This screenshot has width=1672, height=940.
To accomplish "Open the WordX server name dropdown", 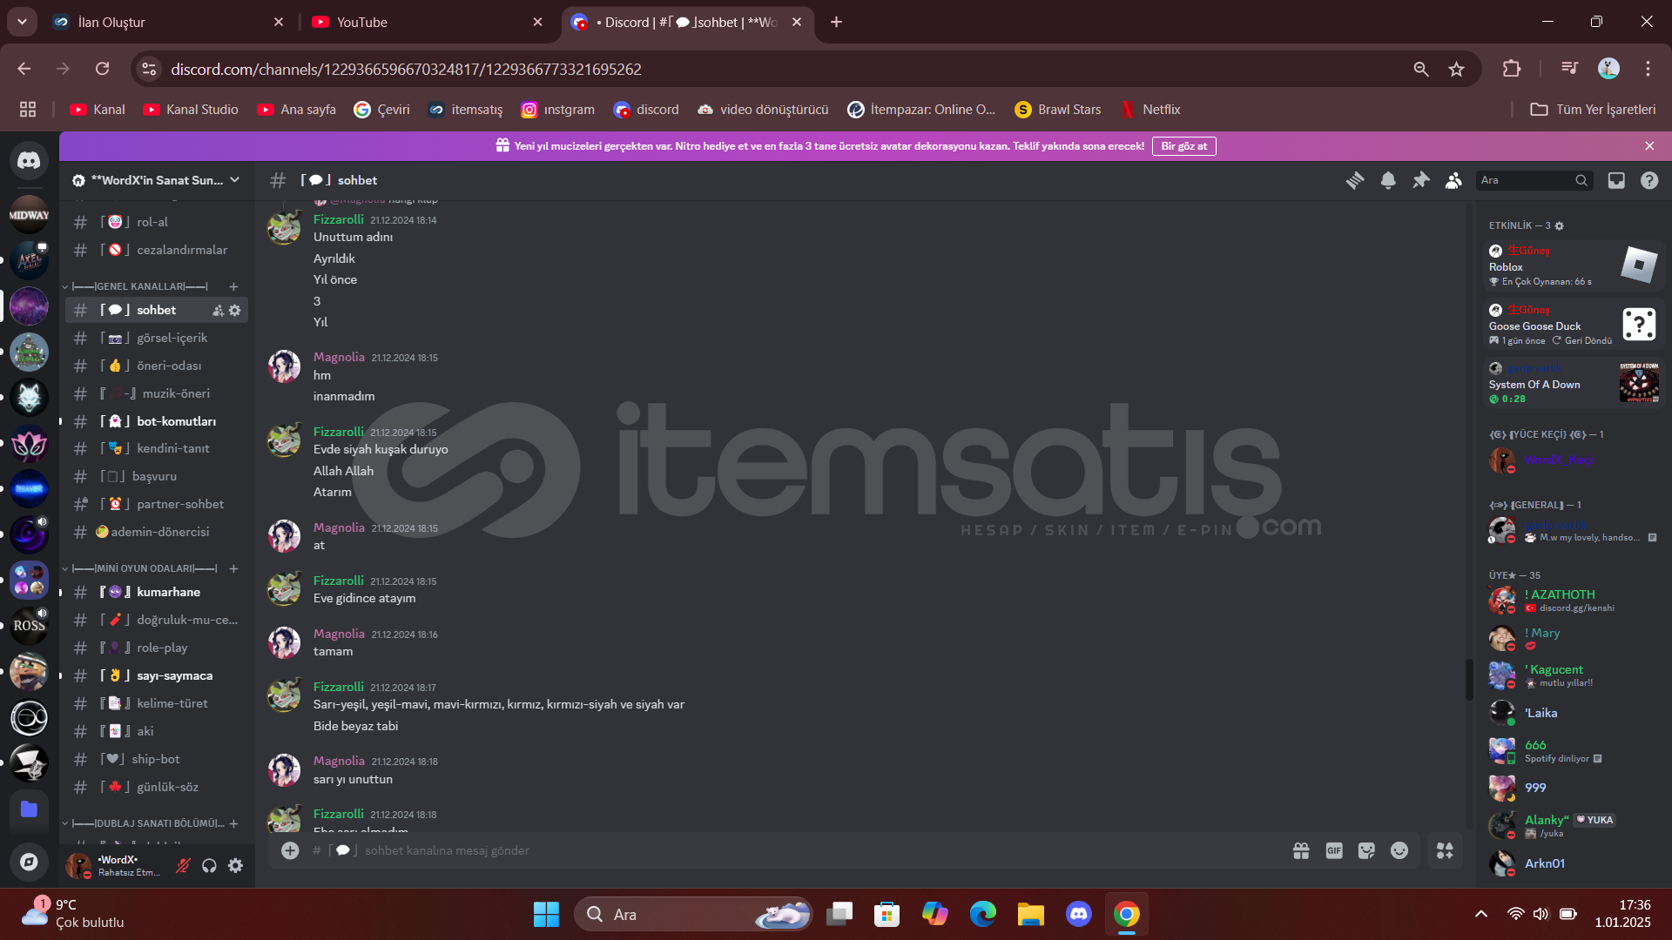I will coord(157,180).
